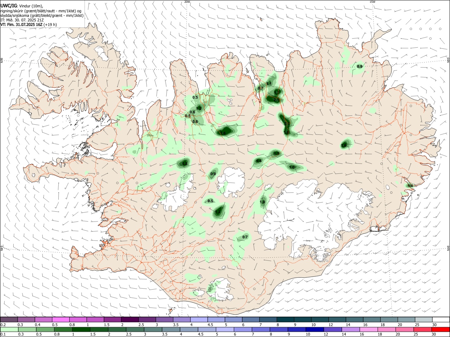Image resolution: width=450 pixels, height=337 pixels.
Task: Click the '1.4' precipitation value on the map
Action: coord(259,161)
